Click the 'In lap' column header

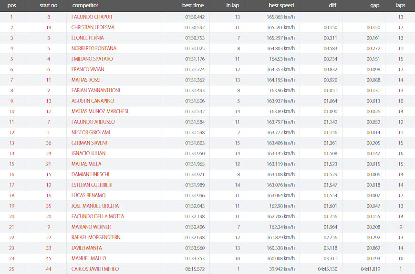pos(233,5)
